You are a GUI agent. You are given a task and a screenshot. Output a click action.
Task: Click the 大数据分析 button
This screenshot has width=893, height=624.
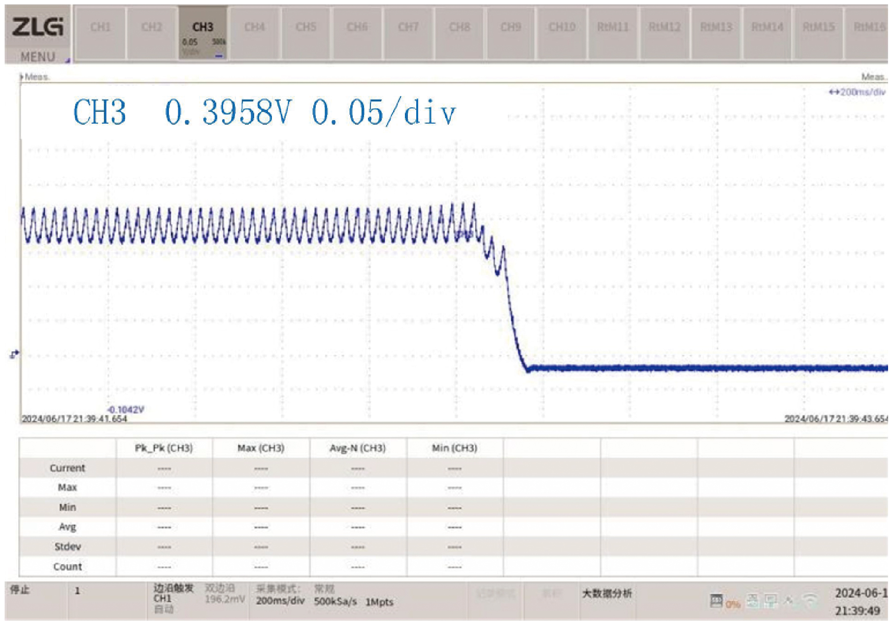[x=607, y=593]
